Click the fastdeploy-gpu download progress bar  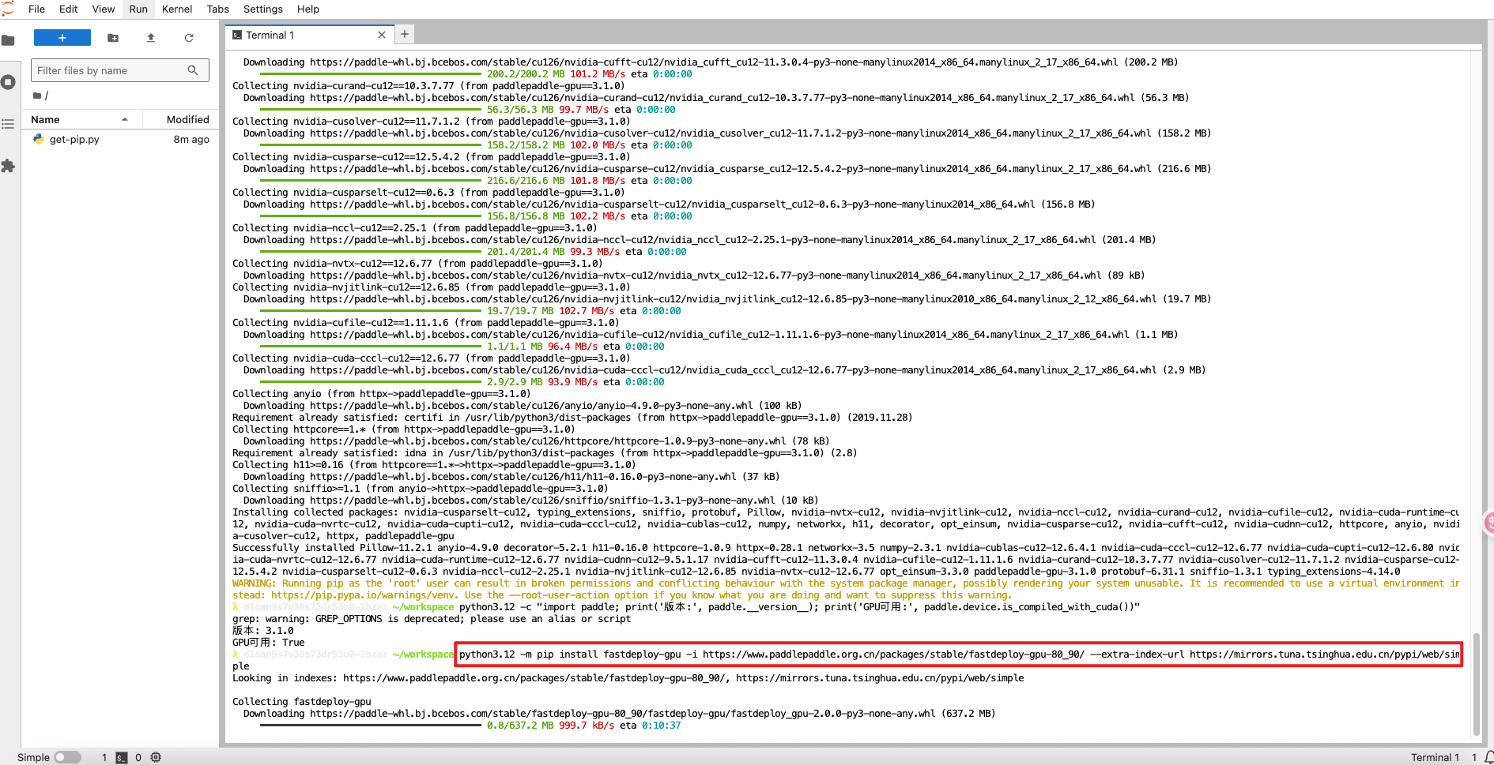[370, 726]
